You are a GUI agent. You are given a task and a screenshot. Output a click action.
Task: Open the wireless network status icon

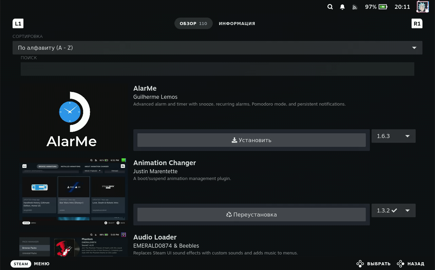355,7
